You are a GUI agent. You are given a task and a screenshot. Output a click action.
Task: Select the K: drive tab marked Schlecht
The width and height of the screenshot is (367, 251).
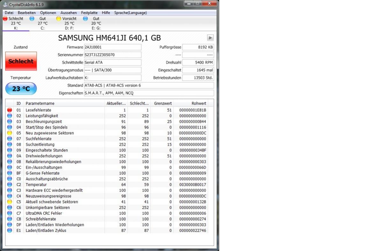(x=16, y=23)
